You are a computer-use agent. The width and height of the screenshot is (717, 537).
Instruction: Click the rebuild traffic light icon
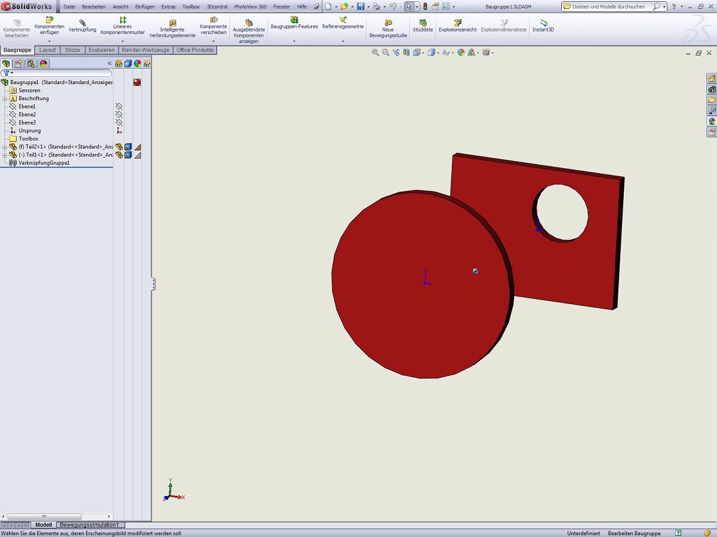pyautogui.click(x=425, y=7)
